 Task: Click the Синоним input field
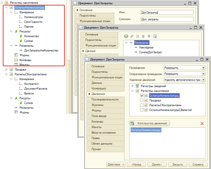pyautogui.click(x=167, y=19)
